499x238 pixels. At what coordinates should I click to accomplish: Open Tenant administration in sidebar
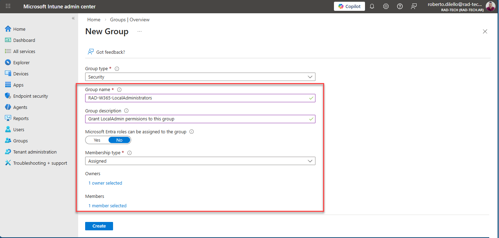(35, 152)
